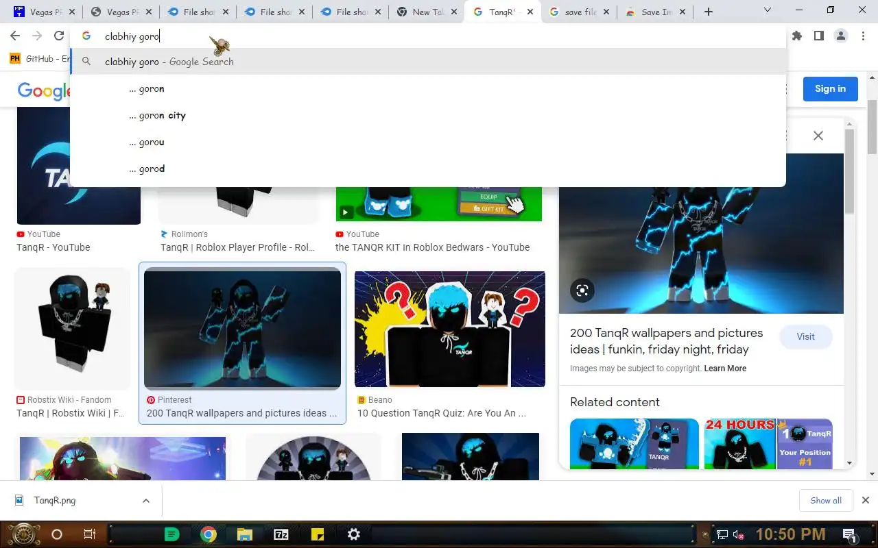Open Settings gear on the taskbar

pyautogui.click(x=354, y=534)
